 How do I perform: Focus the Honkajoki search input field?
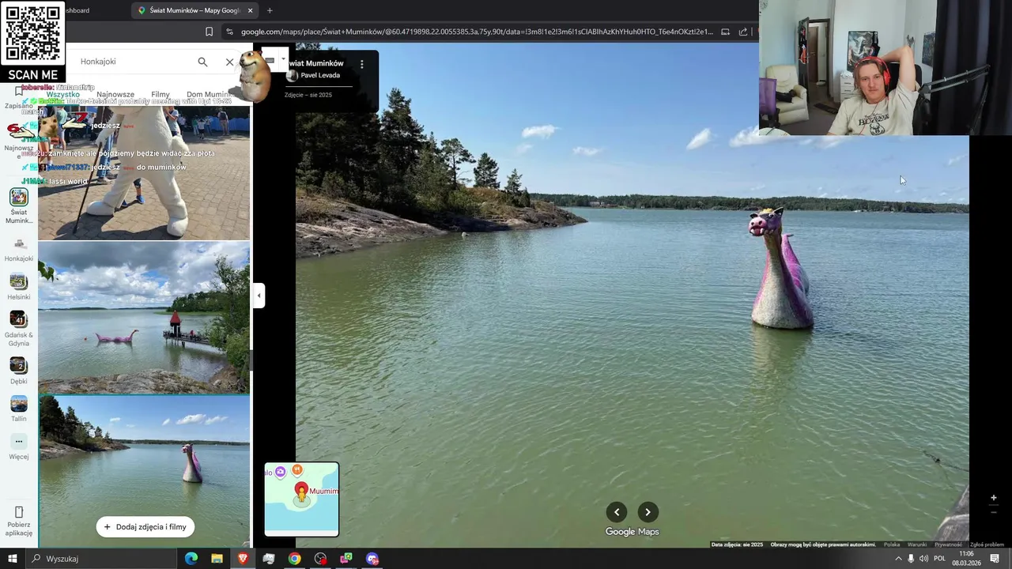[134, 62]
